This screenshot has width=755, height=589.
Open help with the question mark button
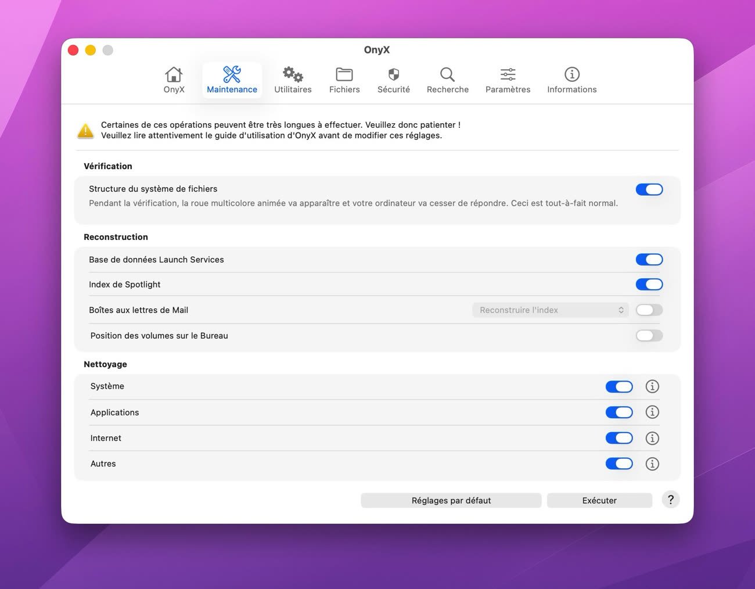click(x=671, y=500)
